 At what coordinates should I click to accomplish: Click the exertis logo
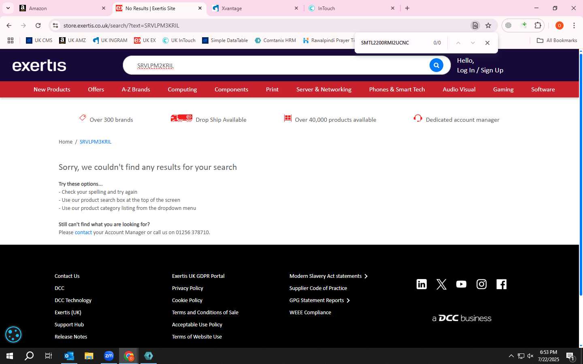[39, 66]
